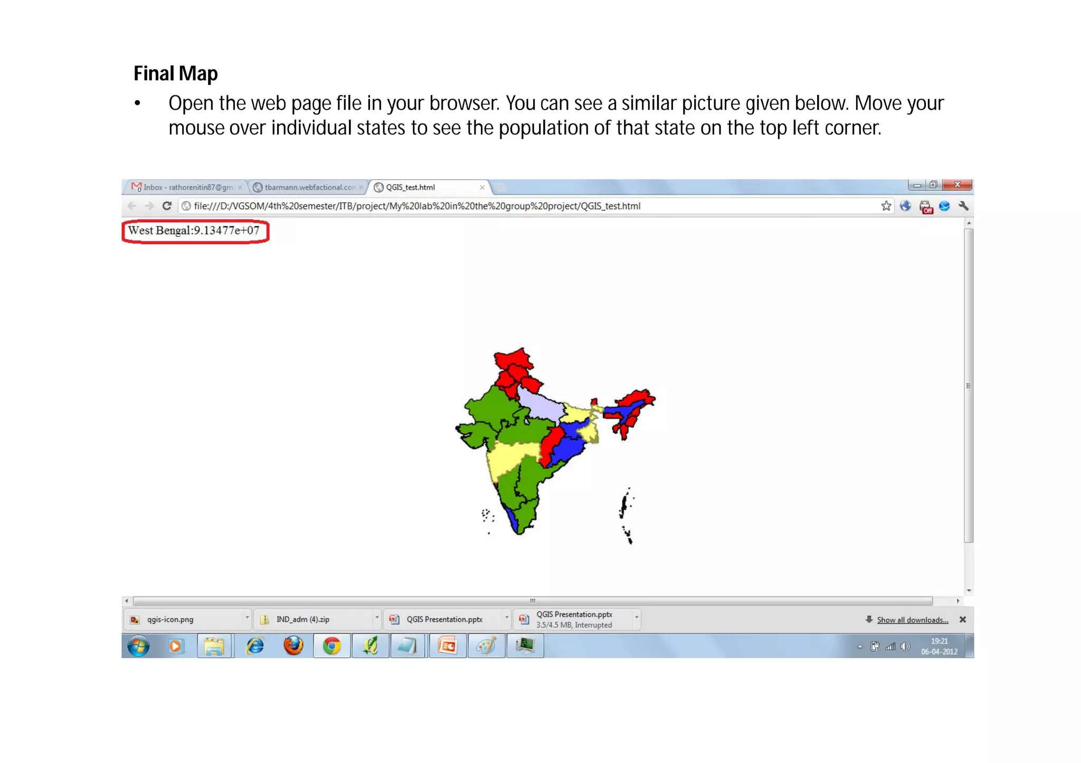Close the tbarmann.webfactional tab

click(361, 187)
